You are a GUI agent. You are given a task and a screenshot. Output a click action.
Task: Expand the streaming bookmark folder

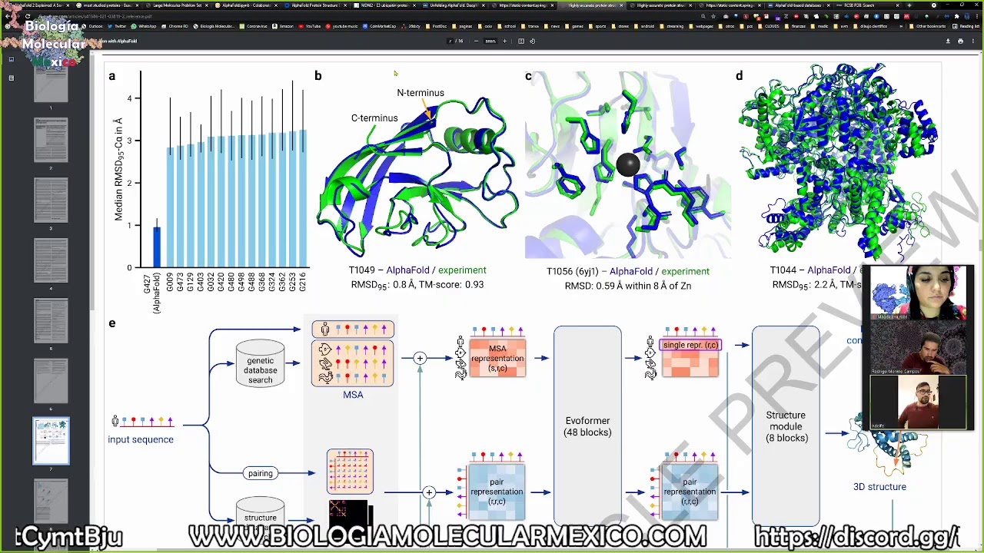[671, 26]
